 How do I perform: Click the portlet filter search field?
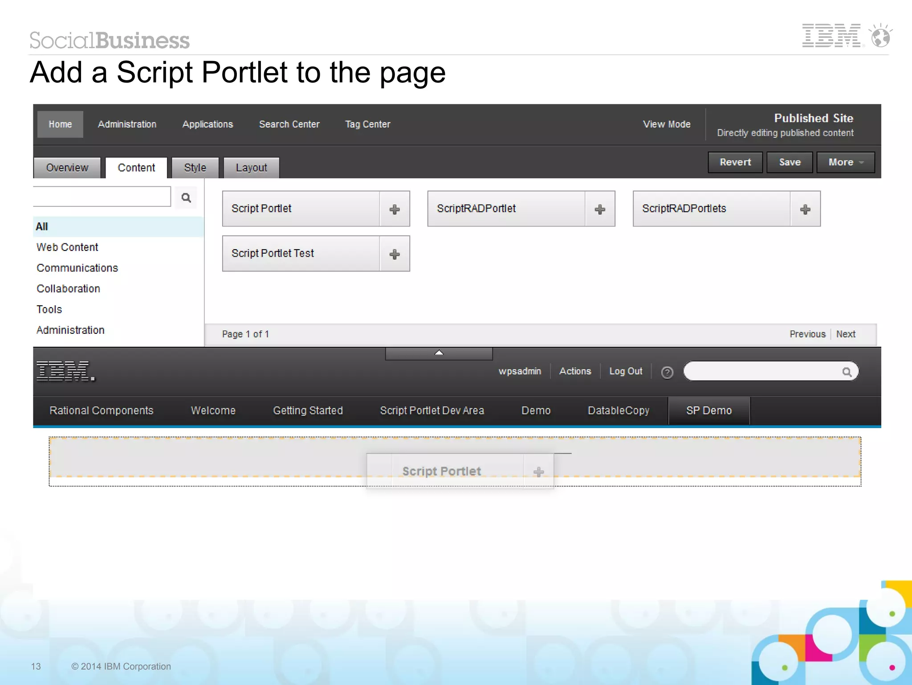click(102, 197)
